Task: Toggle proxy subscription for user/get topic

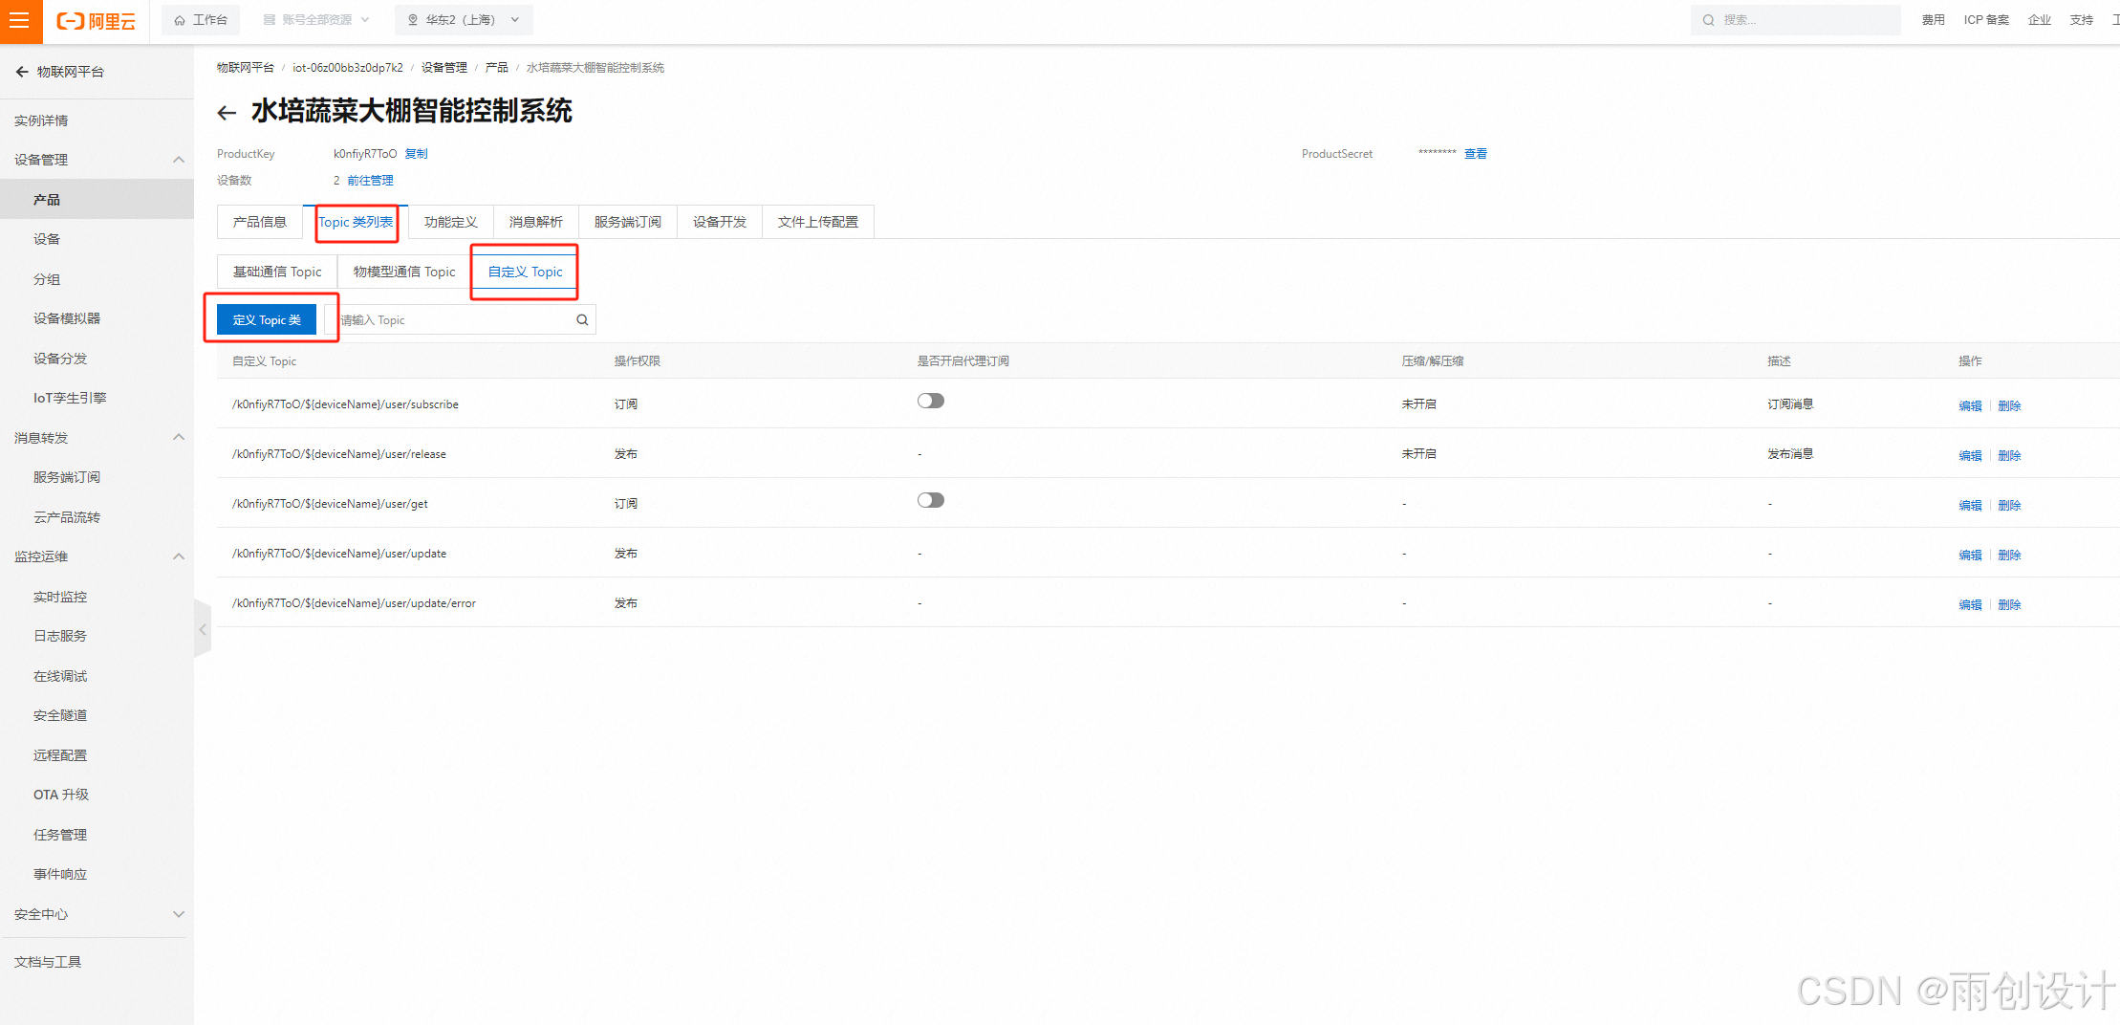Action: pyautogui.click(x=931, y=500)
